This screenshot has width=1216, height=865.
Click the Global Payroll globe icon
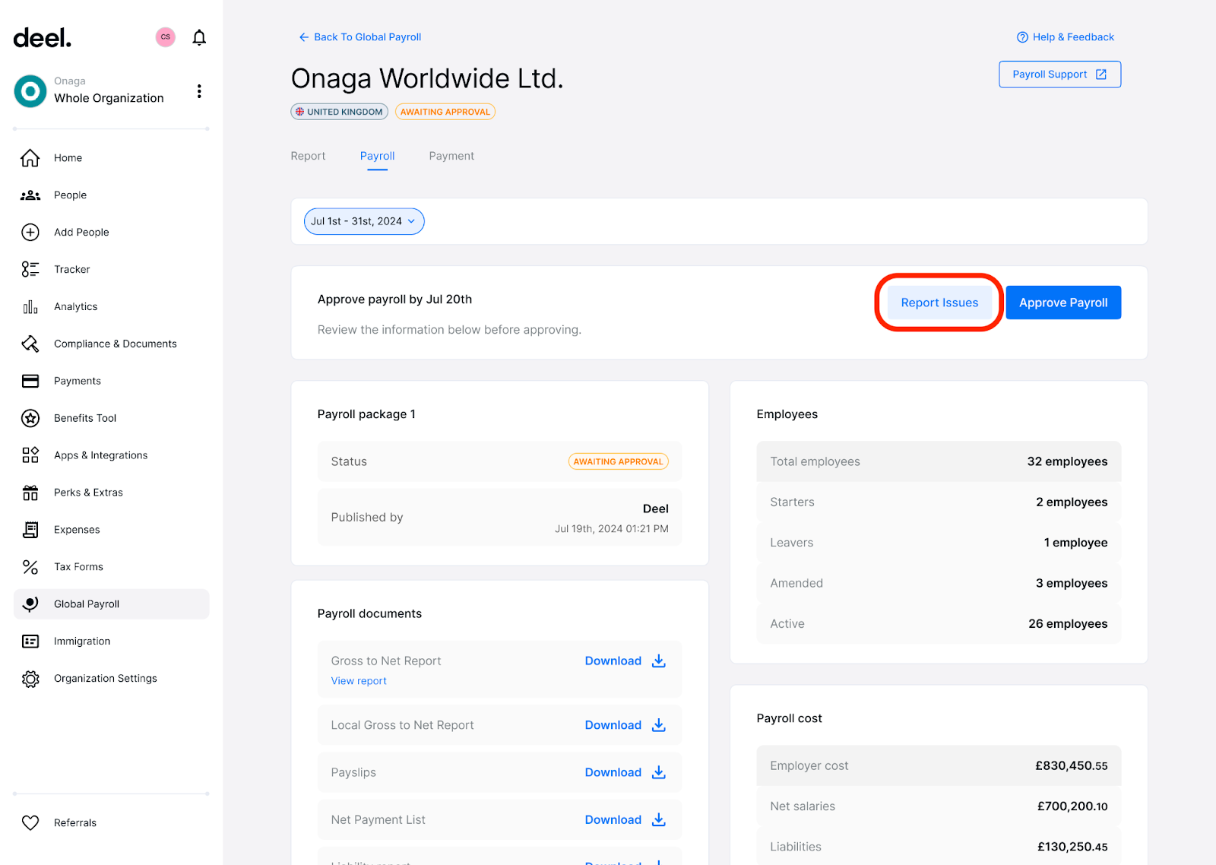(30, 604)
